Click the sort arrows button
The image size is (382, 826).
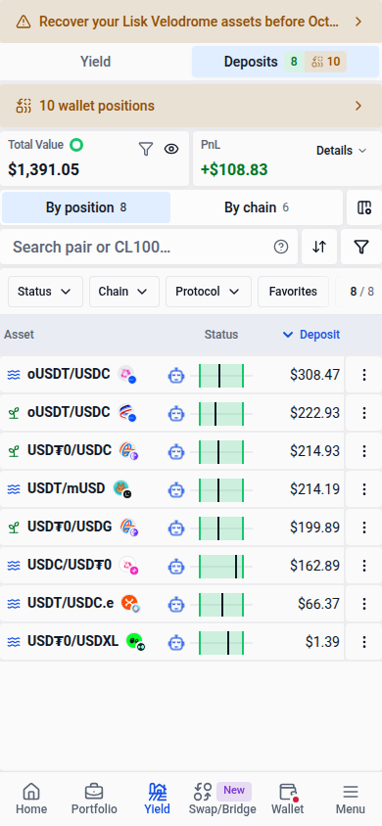[319, 247]
